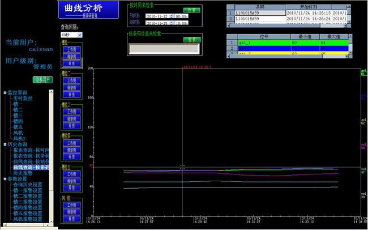
Task: Click tree panel horizontal scrollbar
Action: (x=26, y=225)
